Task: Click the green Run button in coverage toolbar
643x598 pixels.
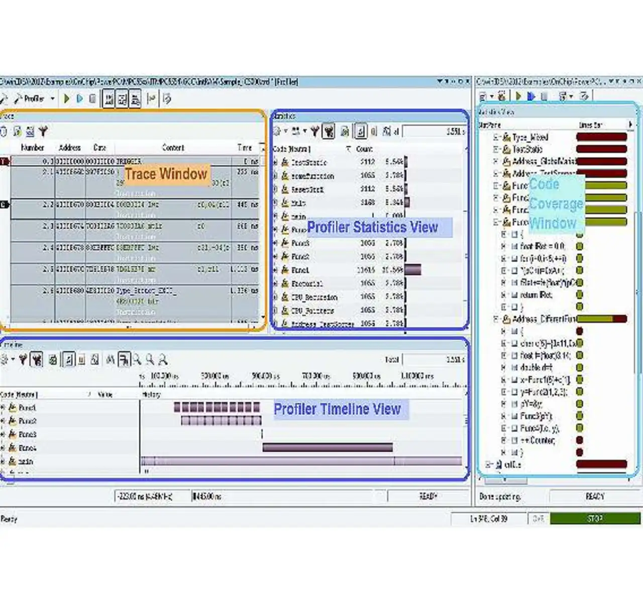Action: pos(518,96)
